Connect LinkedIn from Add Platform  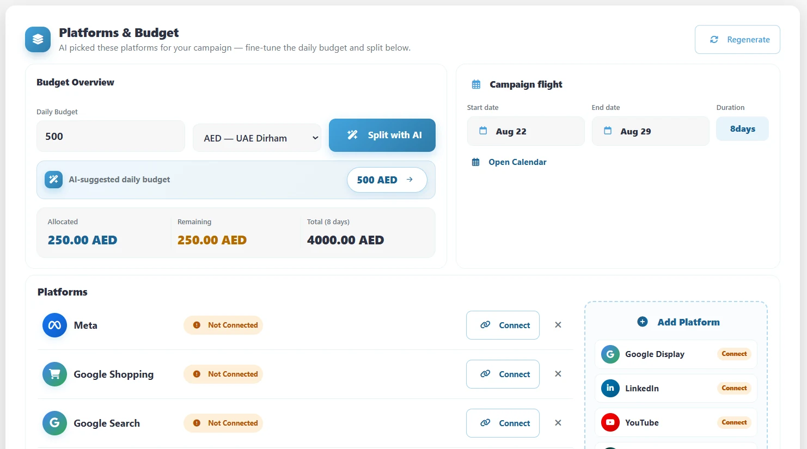[x=734, y=389]
